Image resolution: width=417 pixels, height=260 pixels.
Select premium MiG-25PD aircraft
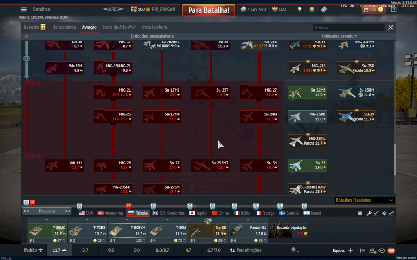point(308,116)
